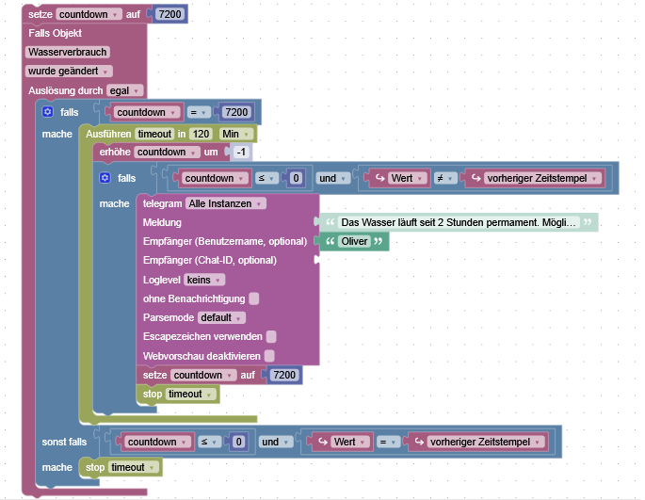Open the wurde geändert trigger dropdown

[x=69, y=72]
